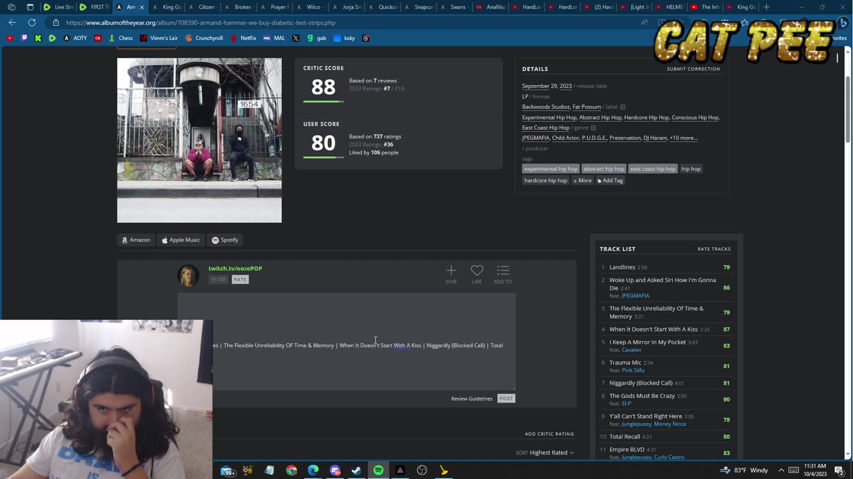The height and width of the screenshot is (479, 853).
Task: Expand genres with the plus box icon
Action: click(593, 128)
